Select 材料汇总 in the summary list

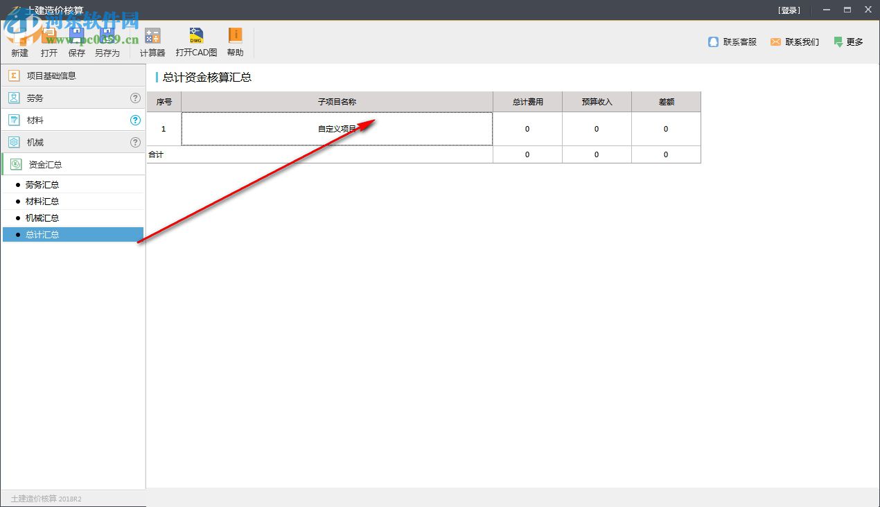tap(73, 202)
